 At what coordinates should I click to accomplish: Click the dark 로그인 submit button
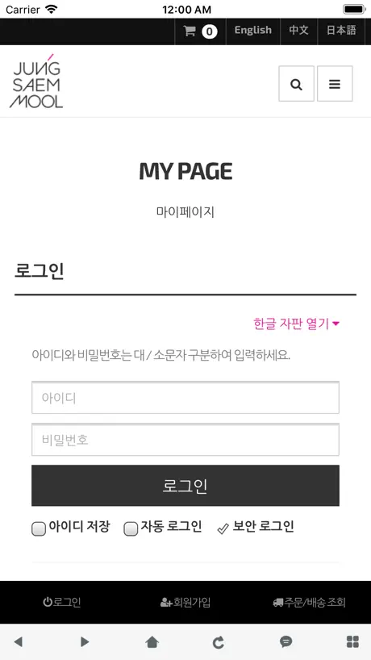tap(185, 486)
